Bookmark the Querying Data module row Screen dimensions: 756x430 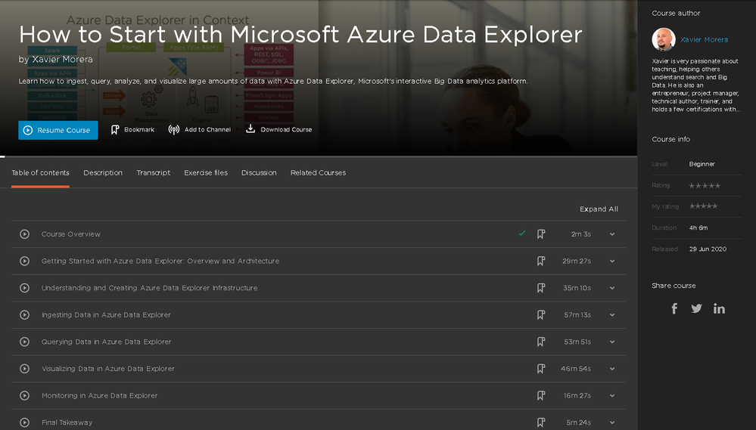pos(541,342)
